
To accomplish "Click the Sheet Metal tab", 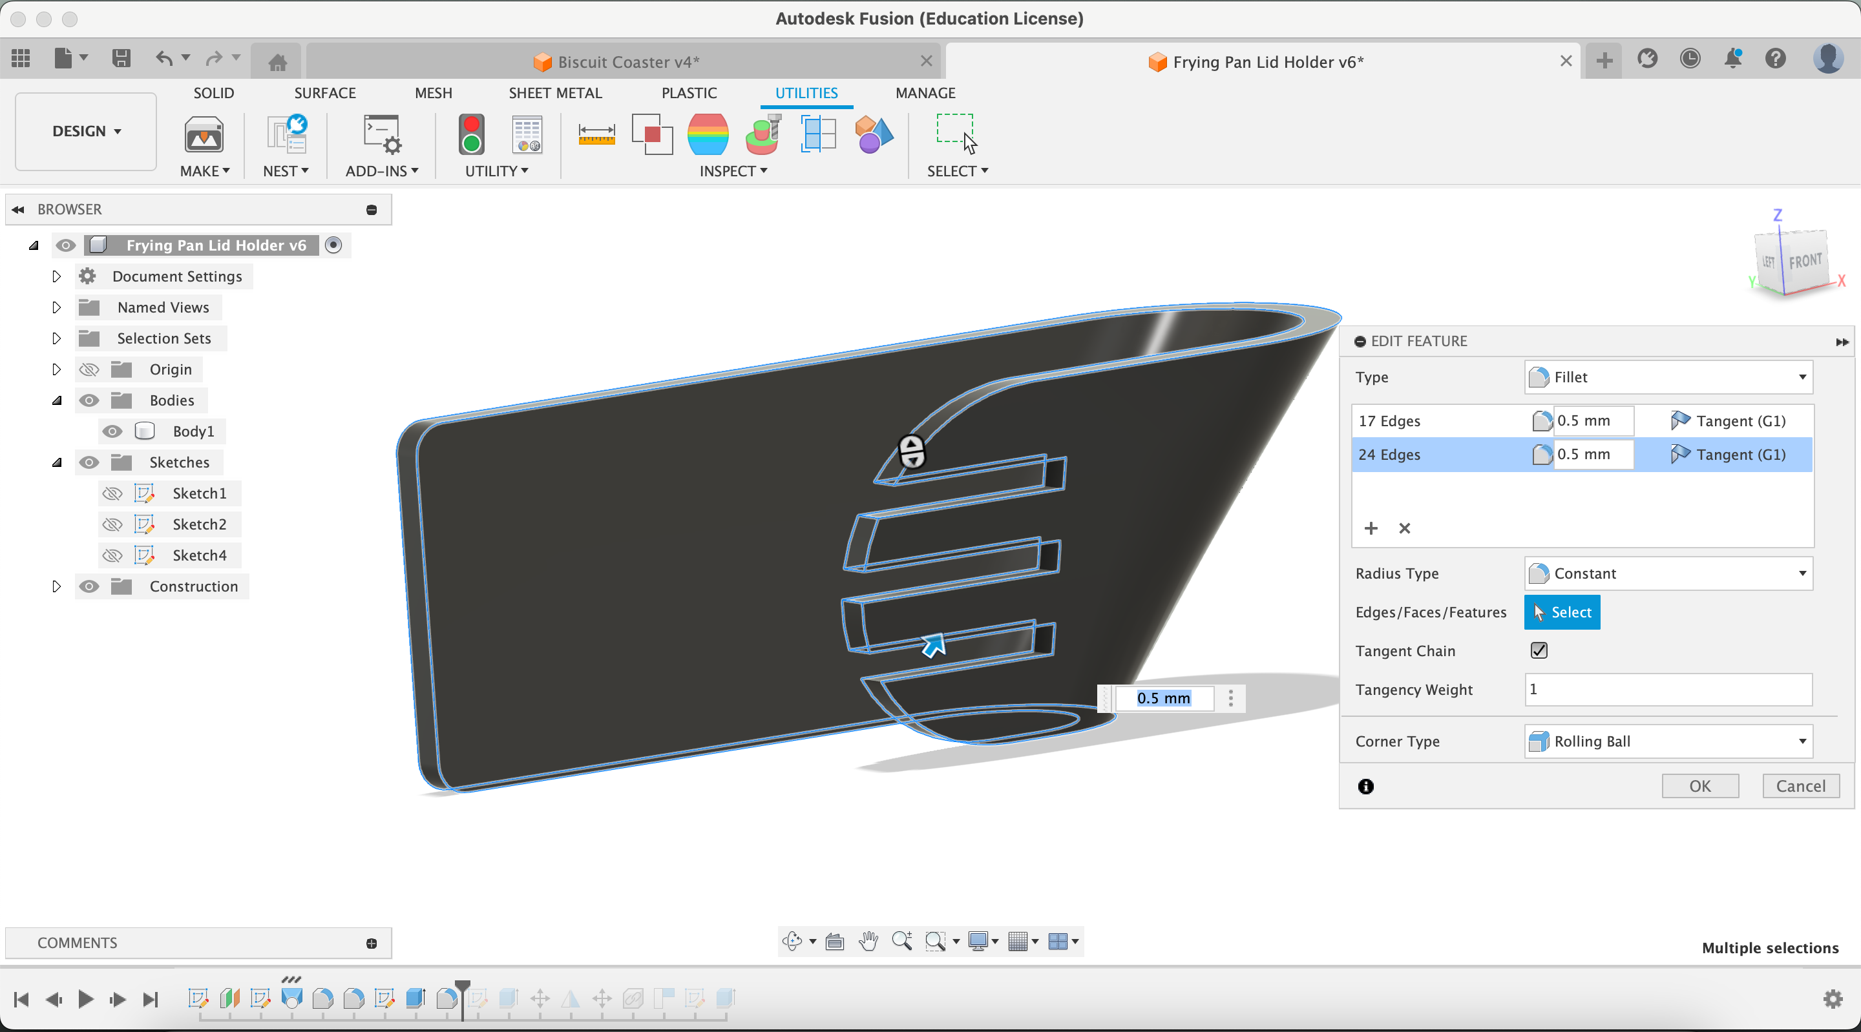I will click(556, 93).
